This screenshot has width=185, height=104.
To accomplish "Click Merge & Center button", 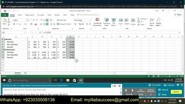I will click(x=64, y=24).
